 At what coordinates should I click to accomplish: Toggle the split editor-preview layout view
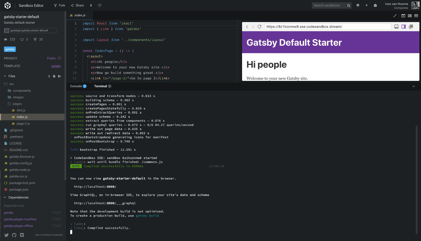404,26
